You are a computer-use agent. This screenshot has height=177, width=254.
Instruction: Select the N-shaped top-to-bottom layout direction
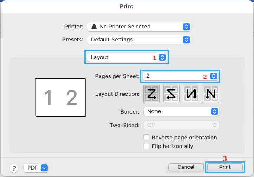coord(211,94)
